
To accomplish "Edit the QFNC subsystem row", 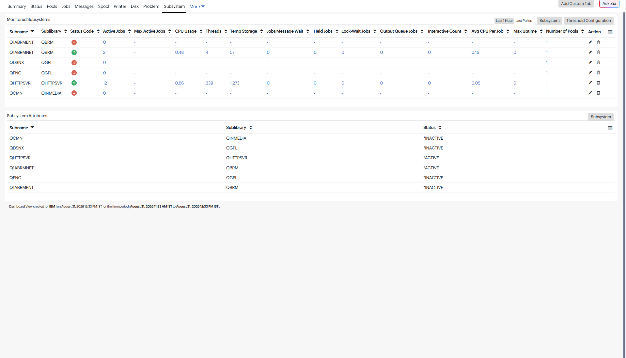I will [x=590, y=72].
